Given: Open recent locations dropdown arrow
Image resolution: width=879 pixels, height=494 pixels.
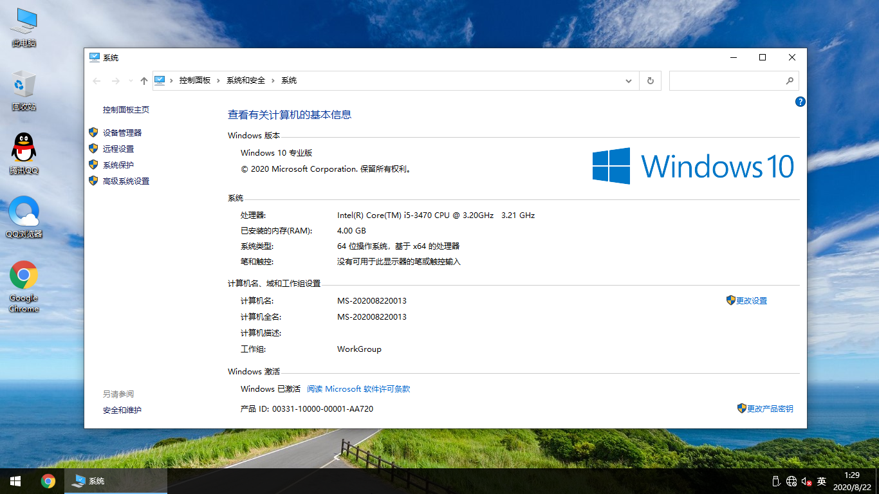Looking at the screenshot, I should (x=131, y=80).
